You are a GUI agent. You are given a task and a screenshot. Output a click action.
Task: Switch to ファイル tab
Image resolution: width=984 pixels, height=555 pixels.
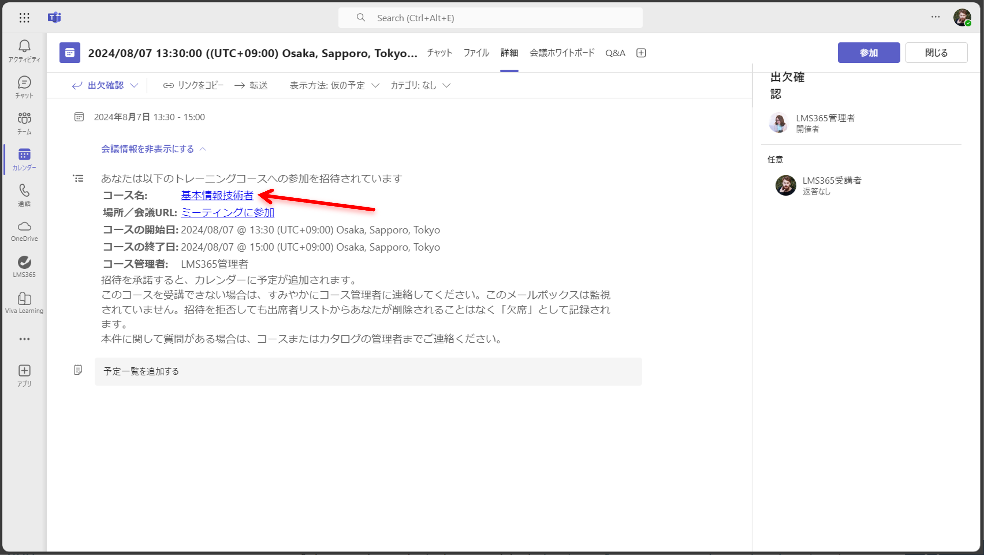click(476, 53)
